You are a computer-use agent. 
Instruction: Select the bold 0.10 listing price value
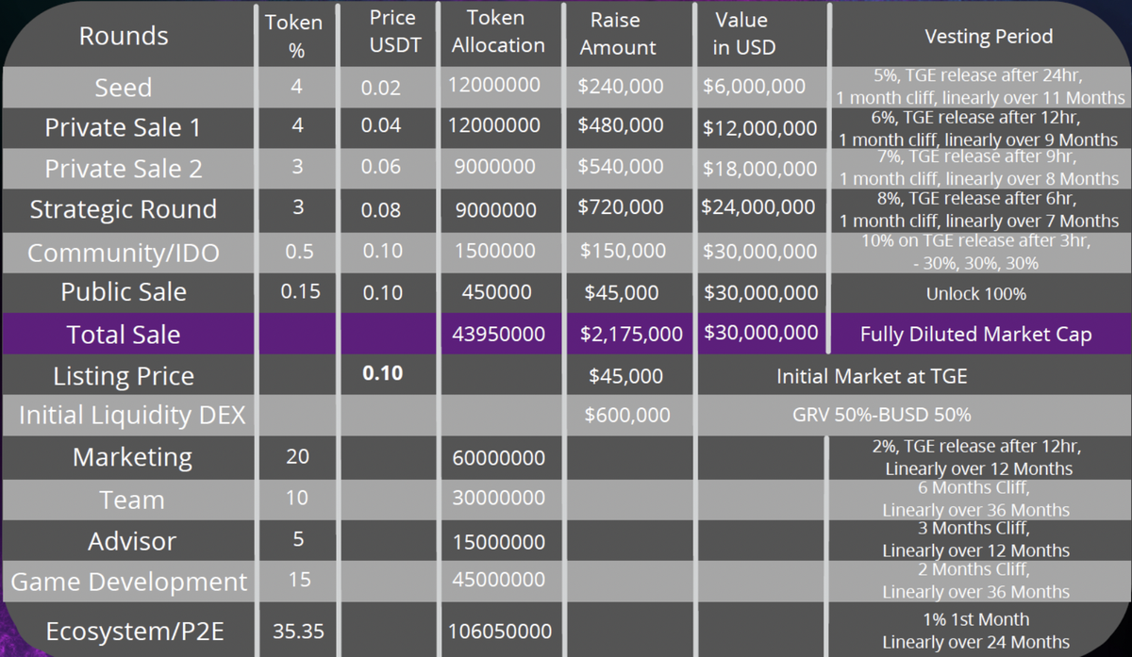click(x=383, y=373)
